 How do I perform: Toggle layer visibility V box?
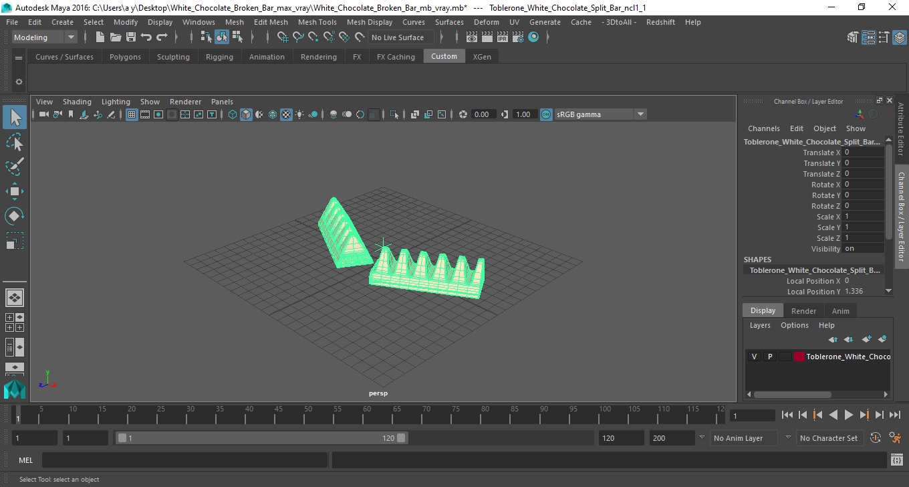click(x=754, y=357)
